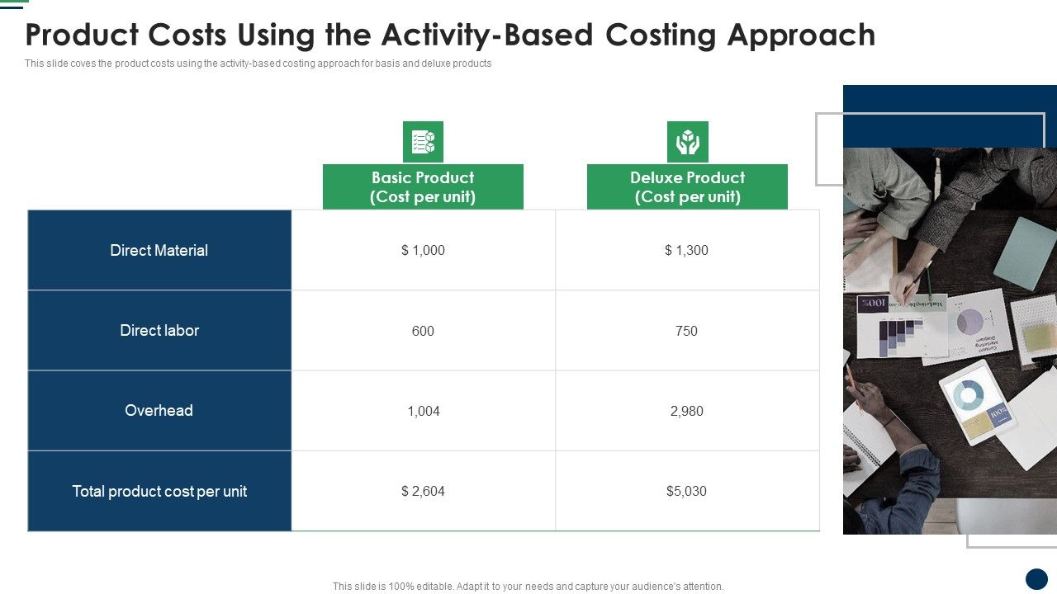This screenshot has height=594, width=1057.
Task: Click the document checklist icon above Basic Product
Action: point(424,141)
